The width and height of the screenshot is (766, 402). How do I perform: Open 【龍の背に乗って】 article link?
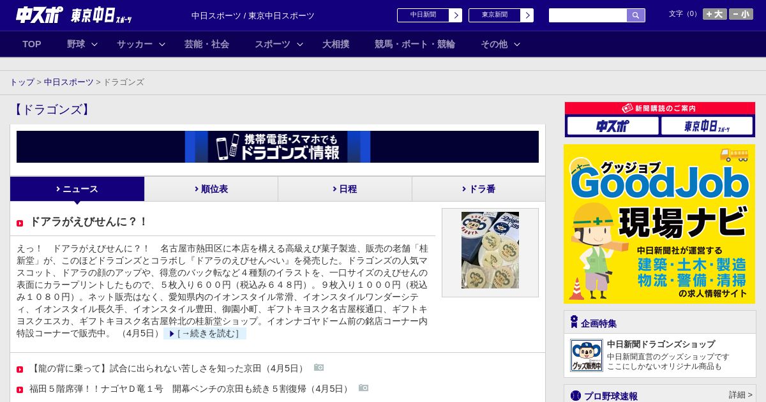169,369
